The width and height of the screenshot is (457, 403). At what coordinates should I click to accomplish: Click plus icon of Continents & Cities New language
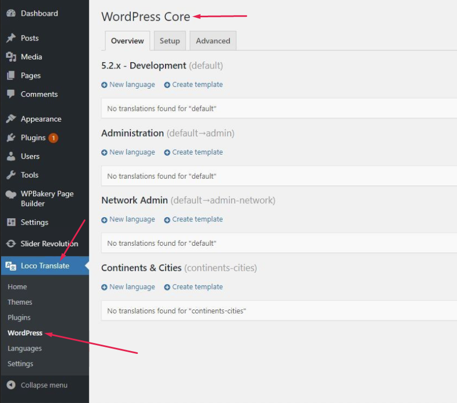pos(104,287)
